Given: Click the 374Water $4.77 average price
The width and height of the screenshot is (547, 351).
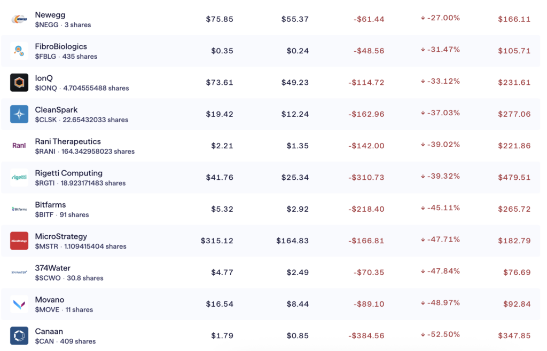Looking at the screenshot, I should (221, 272).
